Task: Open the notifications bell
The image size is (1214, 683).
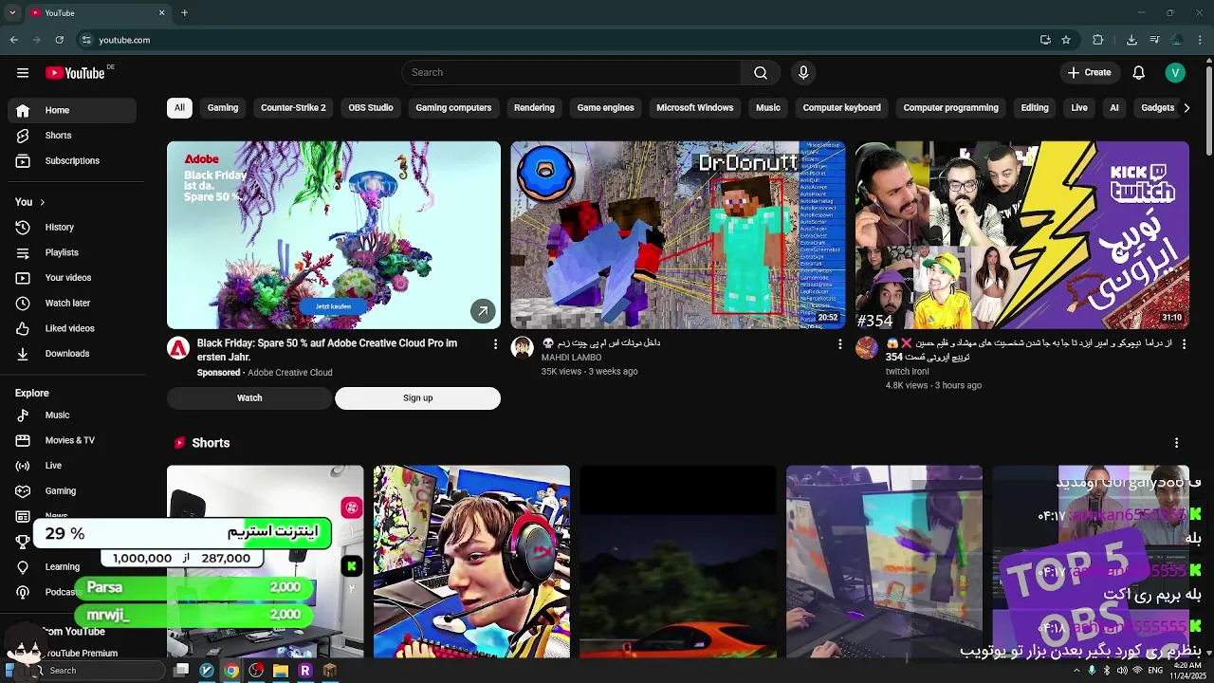Action: click(x=1139, y=73)
